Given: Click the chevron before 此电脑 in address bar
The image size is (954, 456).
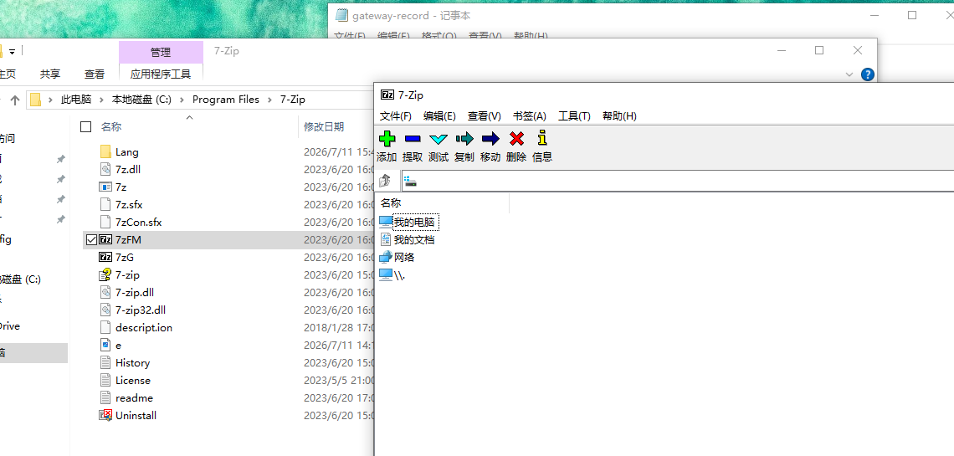Looking at the screenshot, I should pos(50,99).
